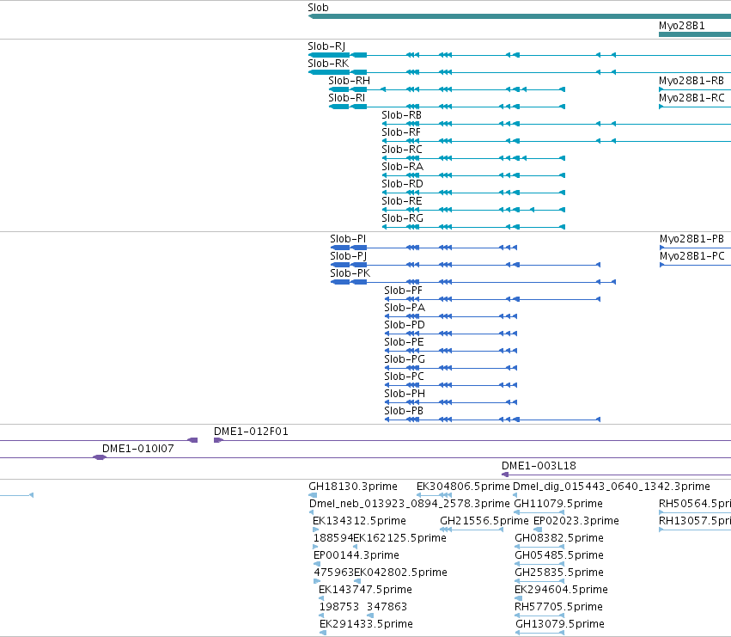Screen dimensions: 731x637
Task: Click the GH18130.3prime EST glyph
Action: (313, 495)
